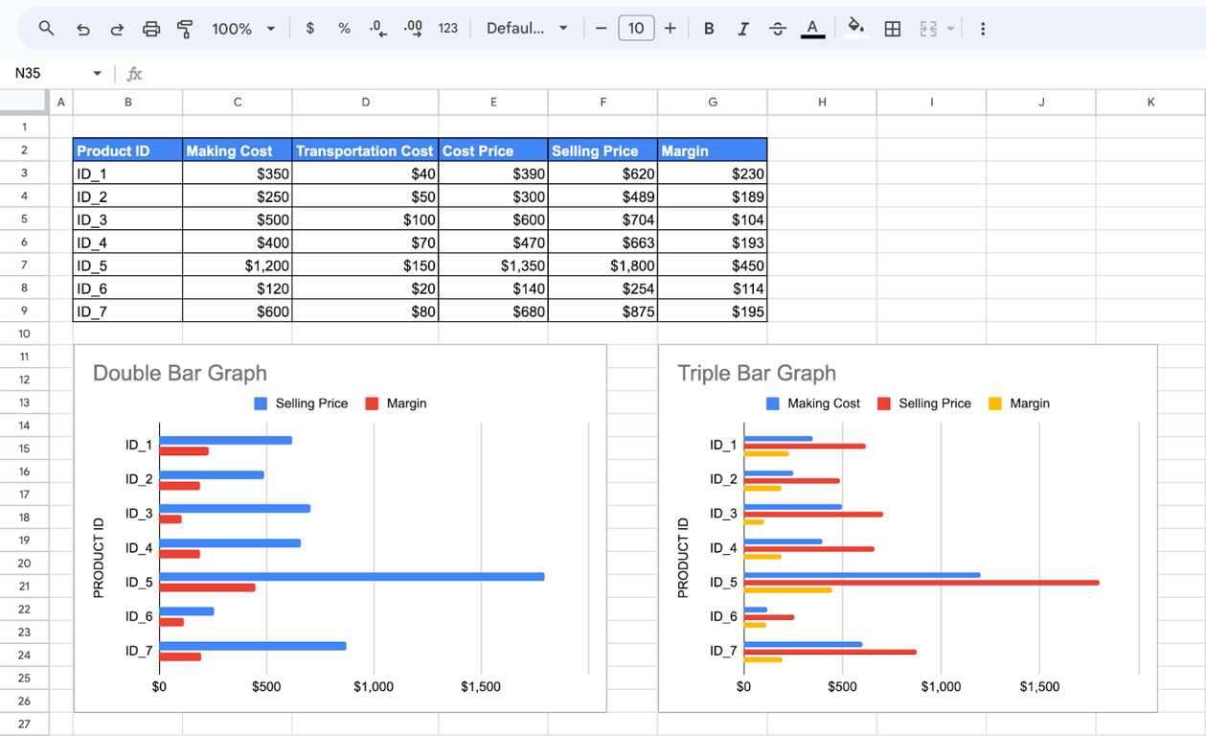Print the spreadsheet

[151, 29]
